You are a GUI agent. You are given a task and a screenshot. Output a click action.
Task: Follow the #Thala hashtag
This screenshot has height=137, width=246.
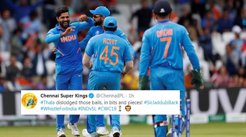click(48, 103)
